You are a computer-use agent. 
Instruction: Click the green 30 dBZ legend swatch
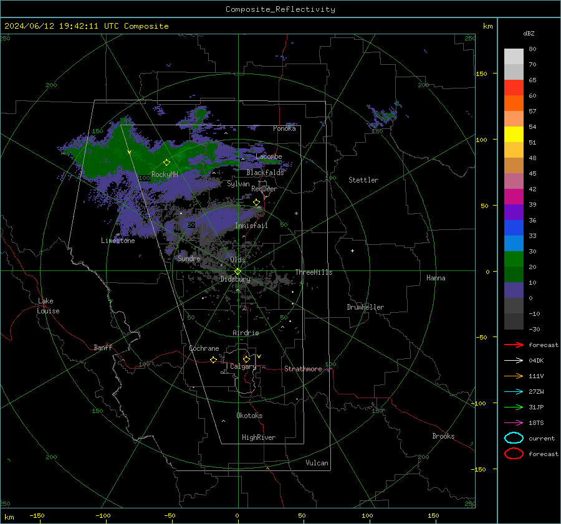pos(514,259)
